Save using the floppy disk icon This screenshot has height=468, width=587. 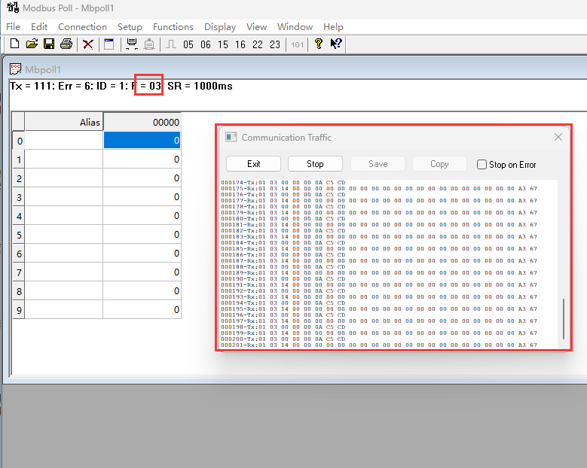[49, 44]
